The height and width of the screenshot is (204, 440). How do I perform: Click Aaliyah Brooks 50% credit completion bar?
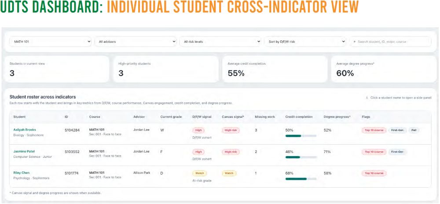point(301,136)
